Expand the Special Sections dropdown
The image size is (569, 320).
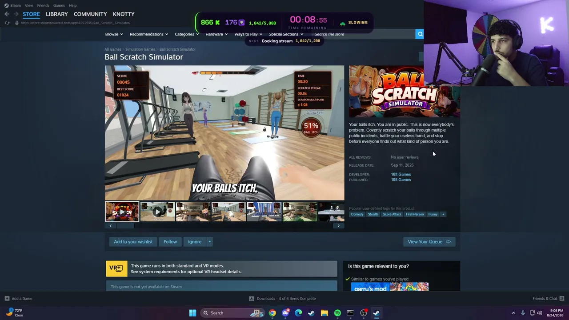[286, 34]
